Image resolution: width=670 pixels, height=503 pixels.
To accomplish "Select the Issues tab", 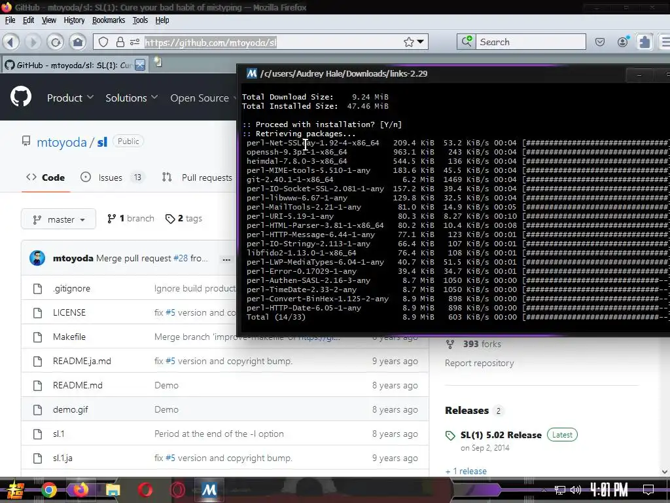I will (113, 177).
